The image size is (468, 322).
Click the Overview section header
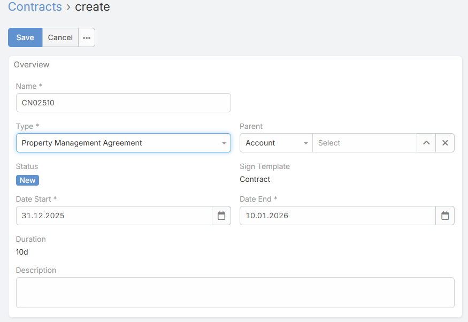pos(32,65)
